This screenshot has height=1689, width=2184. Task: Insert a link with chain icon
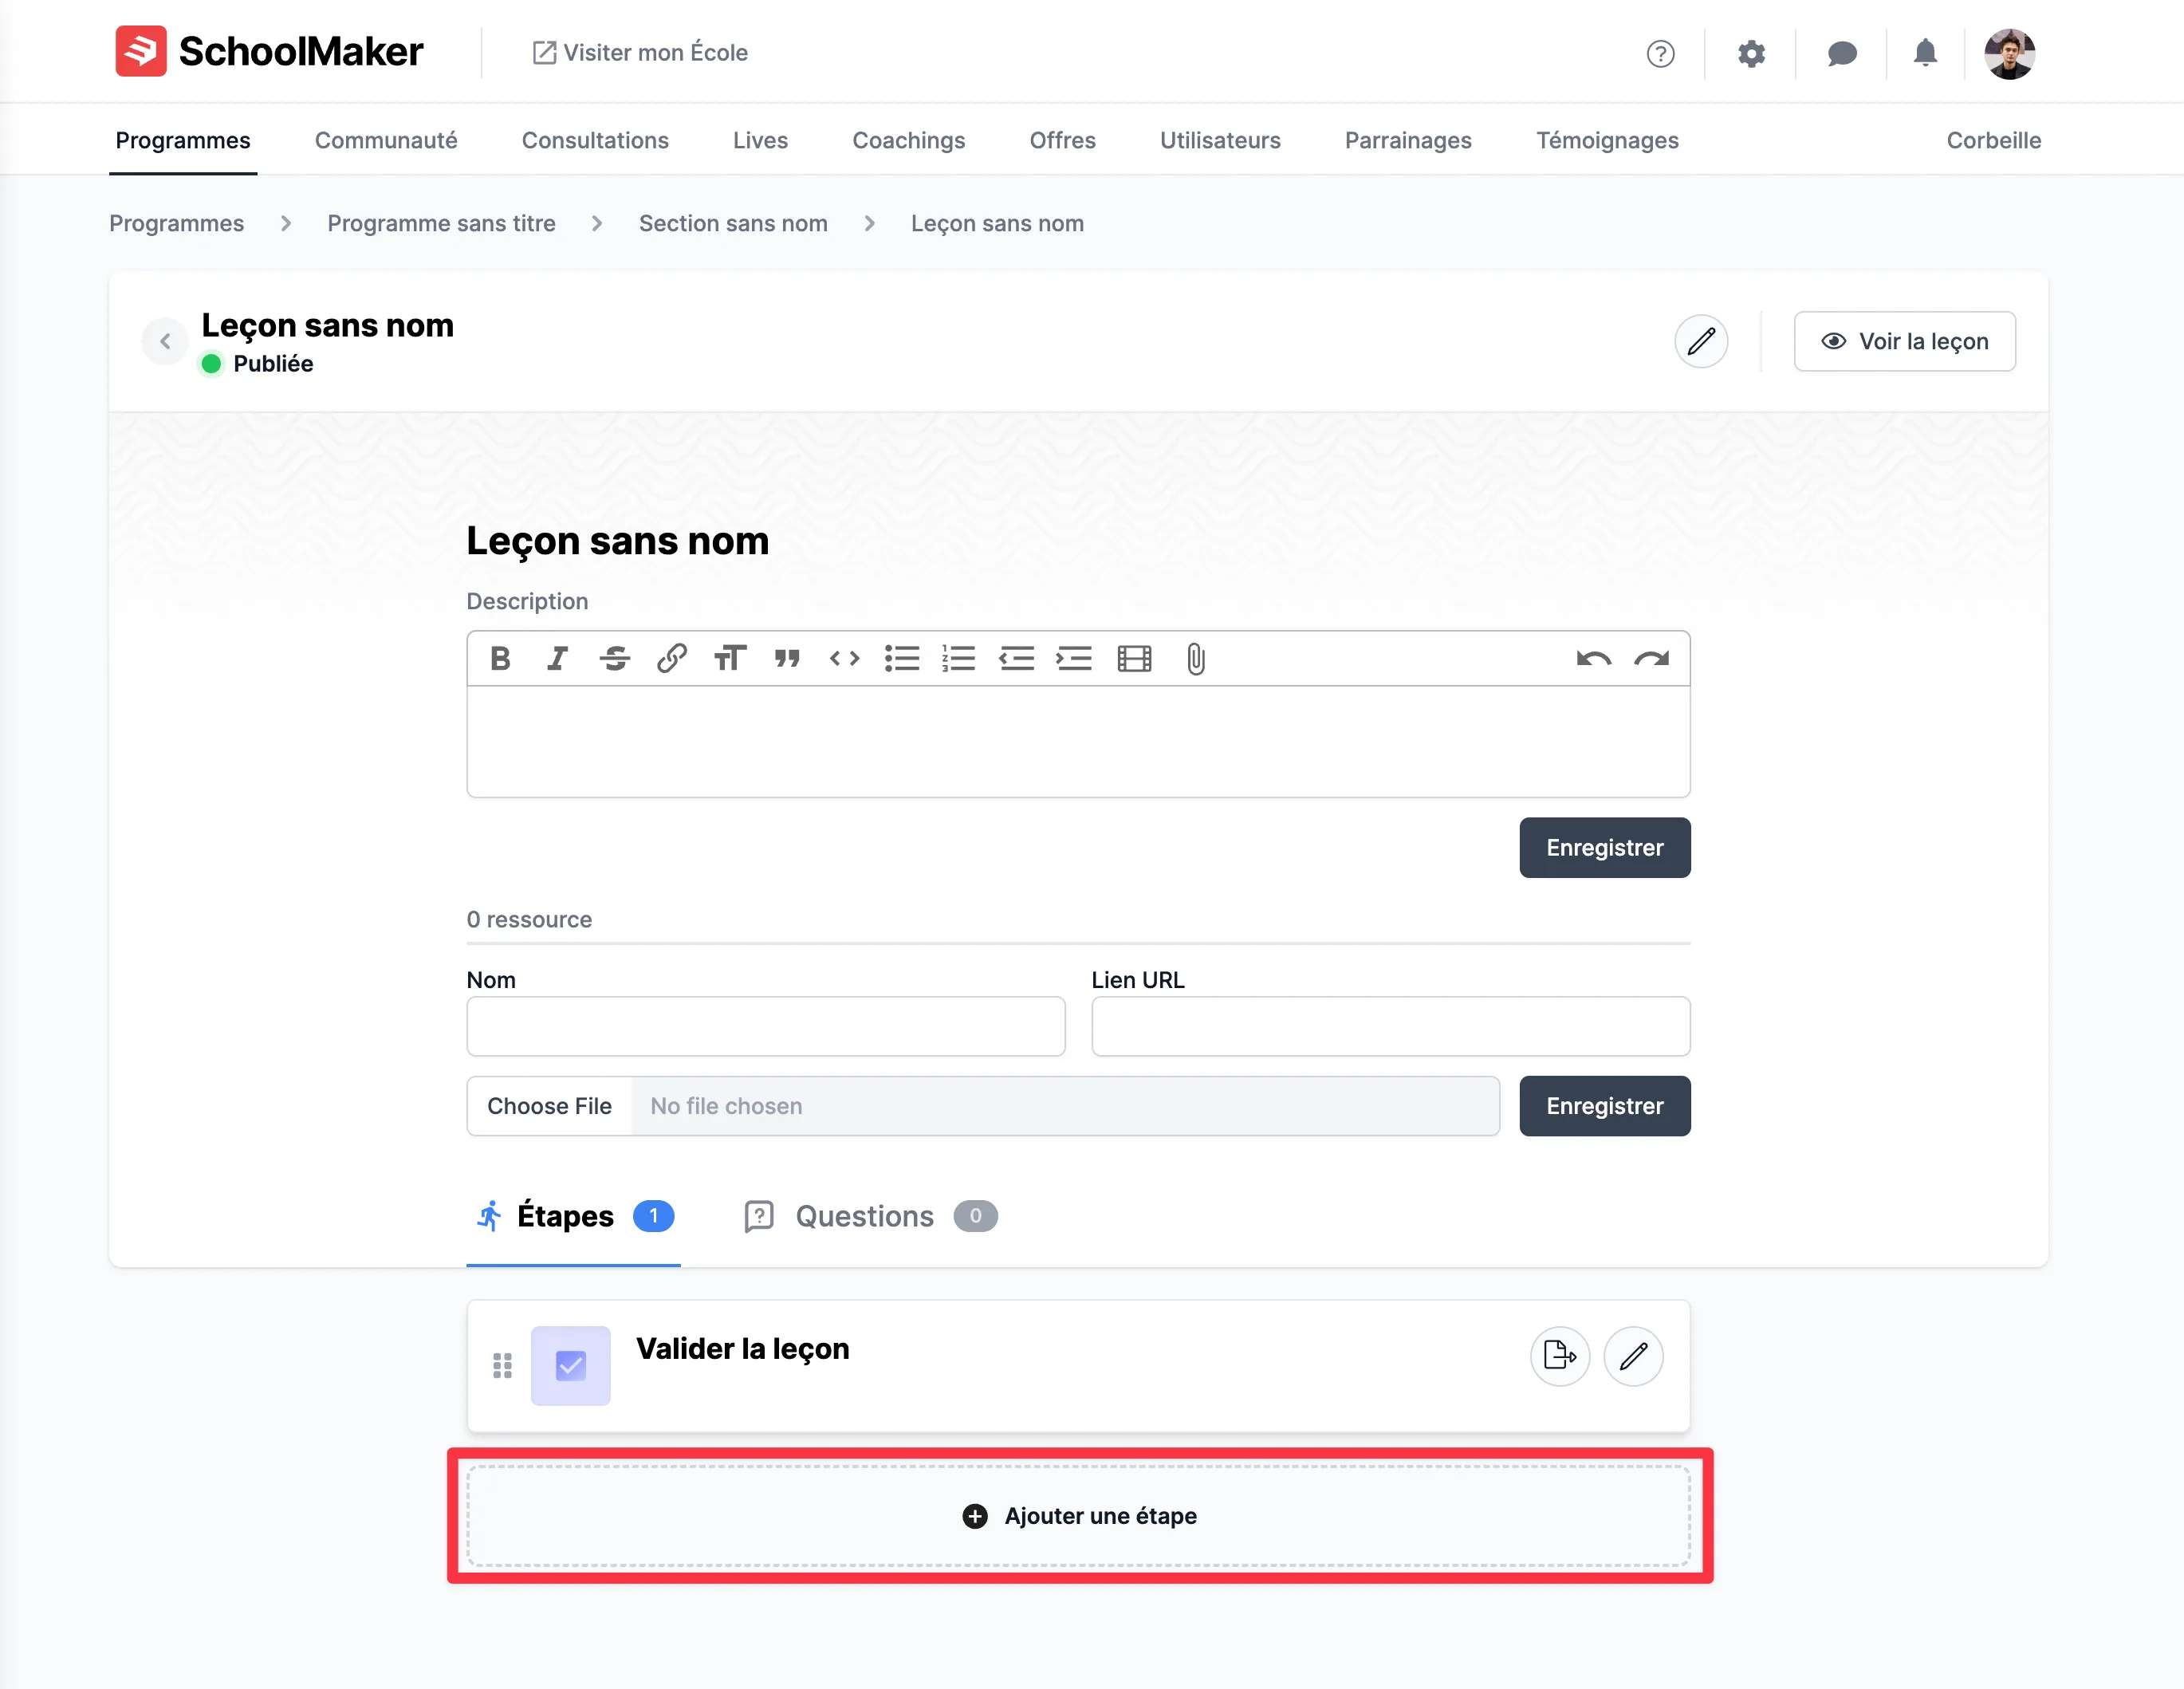click(672, 658)
